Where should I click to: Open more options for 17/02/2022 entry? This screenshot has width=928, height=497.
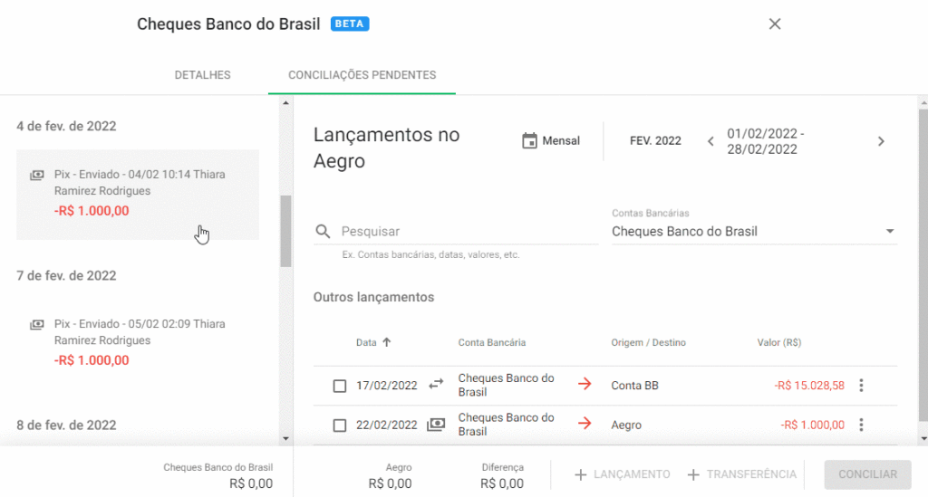tap(861, 386)
